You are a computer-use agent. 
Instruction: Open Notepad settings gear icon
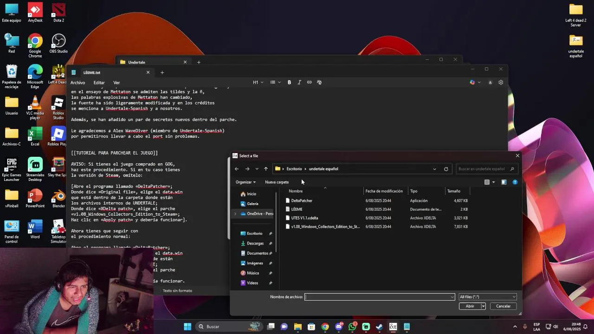tap(501, 82)
